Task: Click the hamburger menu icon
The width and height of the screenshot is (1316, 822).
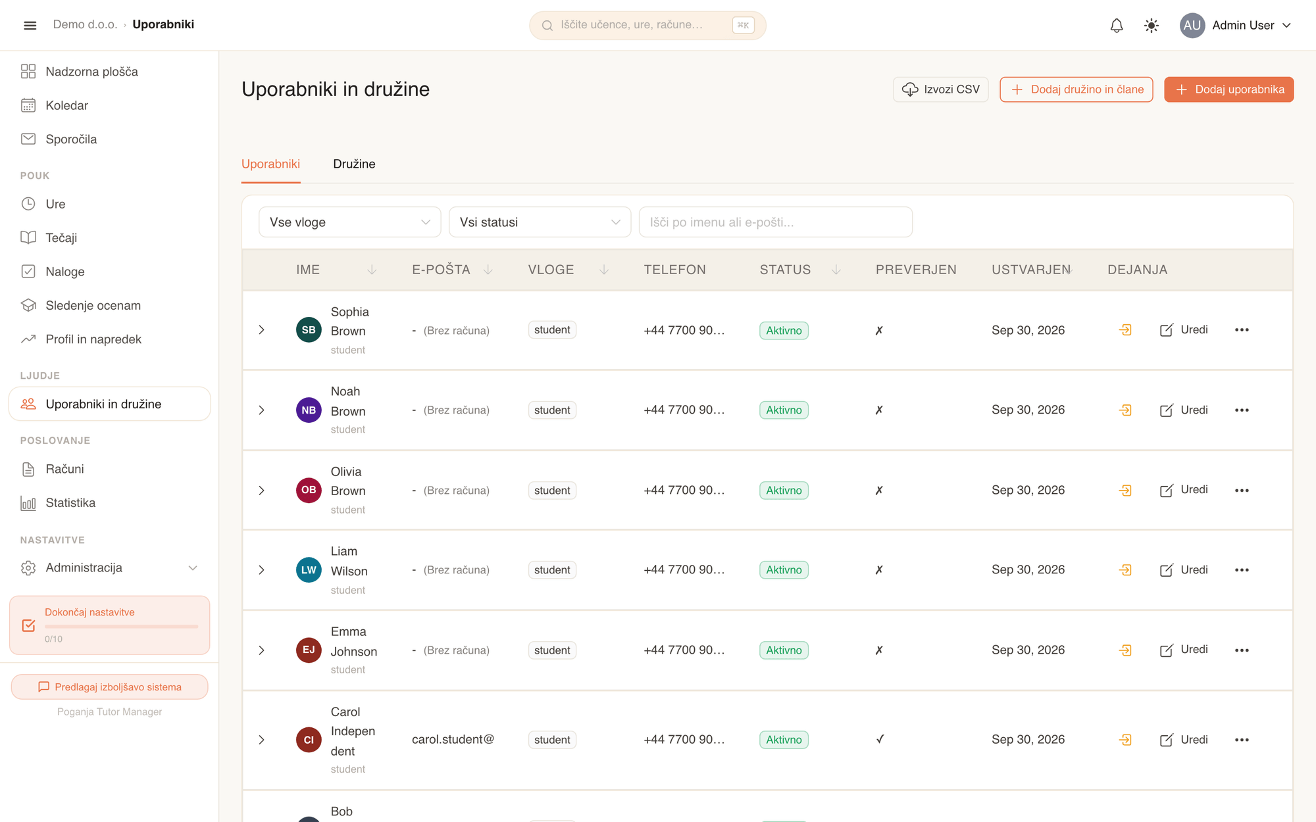Action: click(x=30, y=25)
